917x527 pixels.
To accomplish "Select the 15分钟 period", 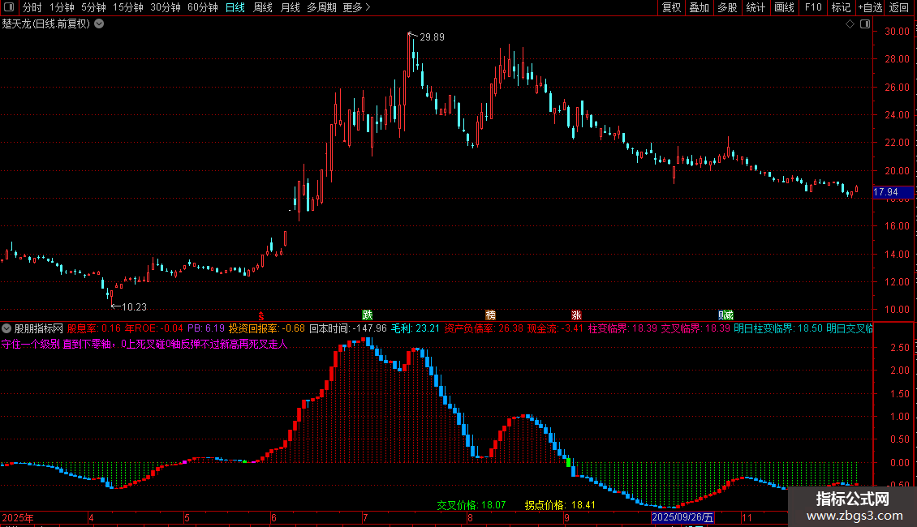I will [128, 7].
